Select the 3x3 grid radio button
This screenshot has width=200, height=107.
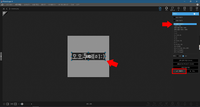[x=183, y=56]
